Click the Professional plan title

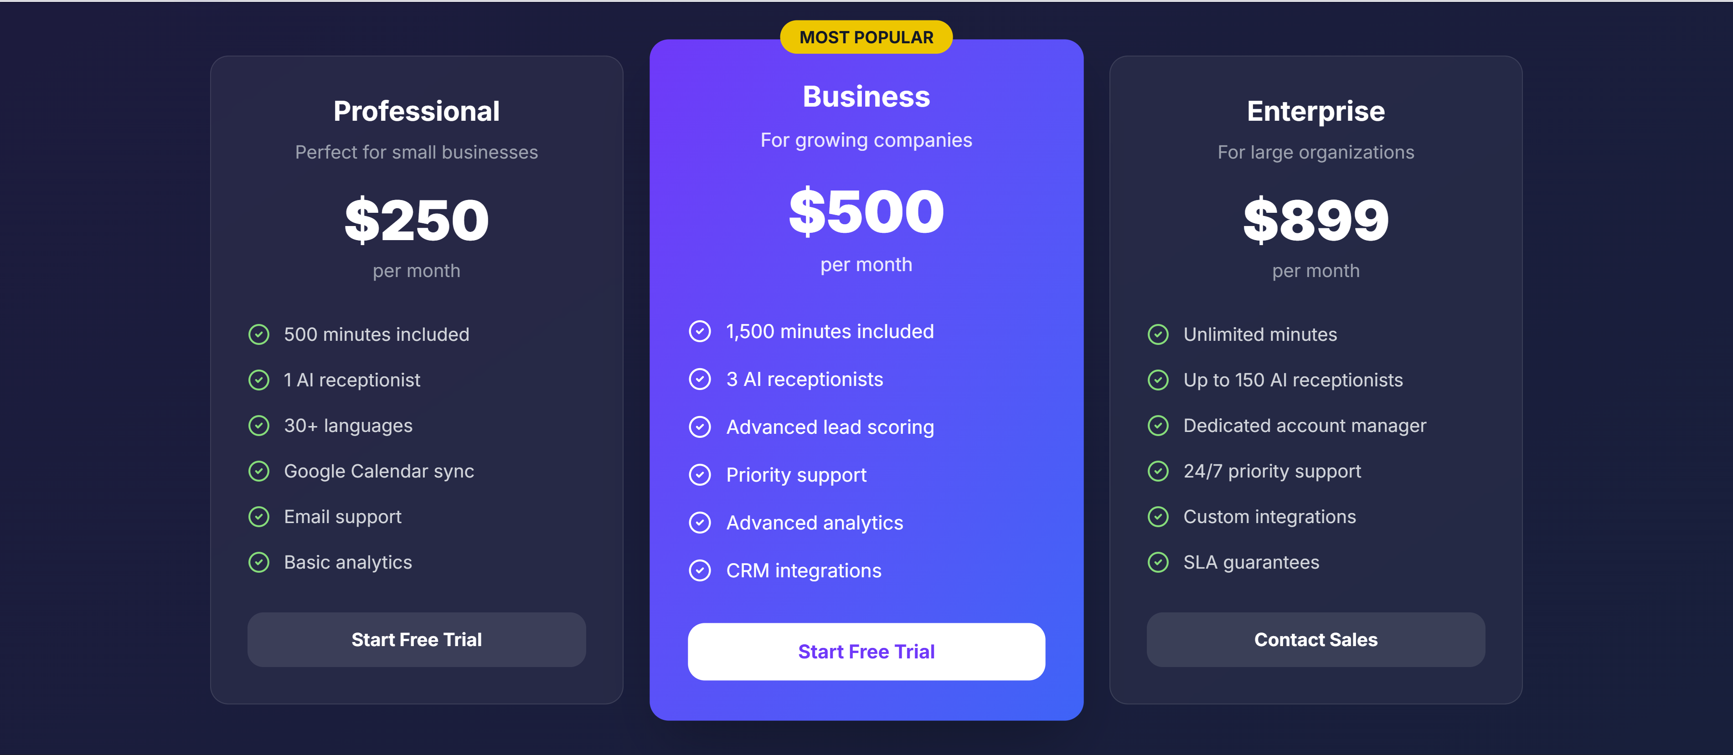(x=417, y=110)
